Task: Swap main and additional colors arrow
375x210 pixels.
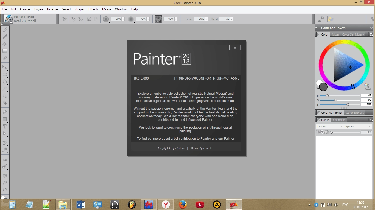Action: (x=318, y=88)
